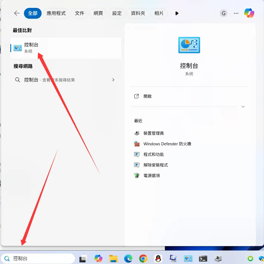
Task: Switch to the 應用程式 filter tab
Action: tap(56, 13)
